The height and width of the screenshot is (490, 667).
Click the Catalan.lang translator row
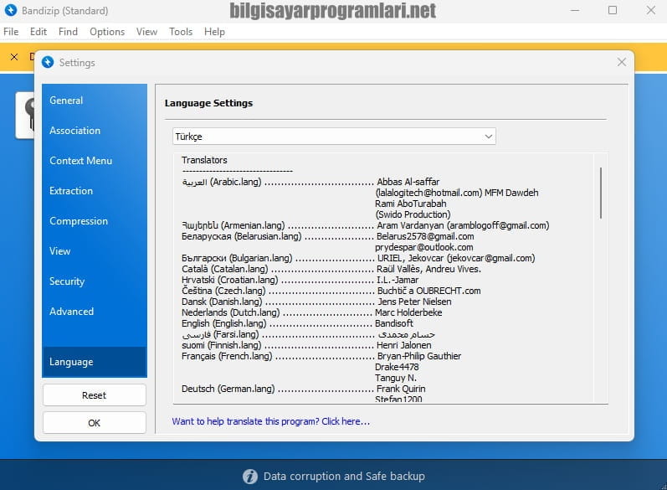(x=331, y=269)
